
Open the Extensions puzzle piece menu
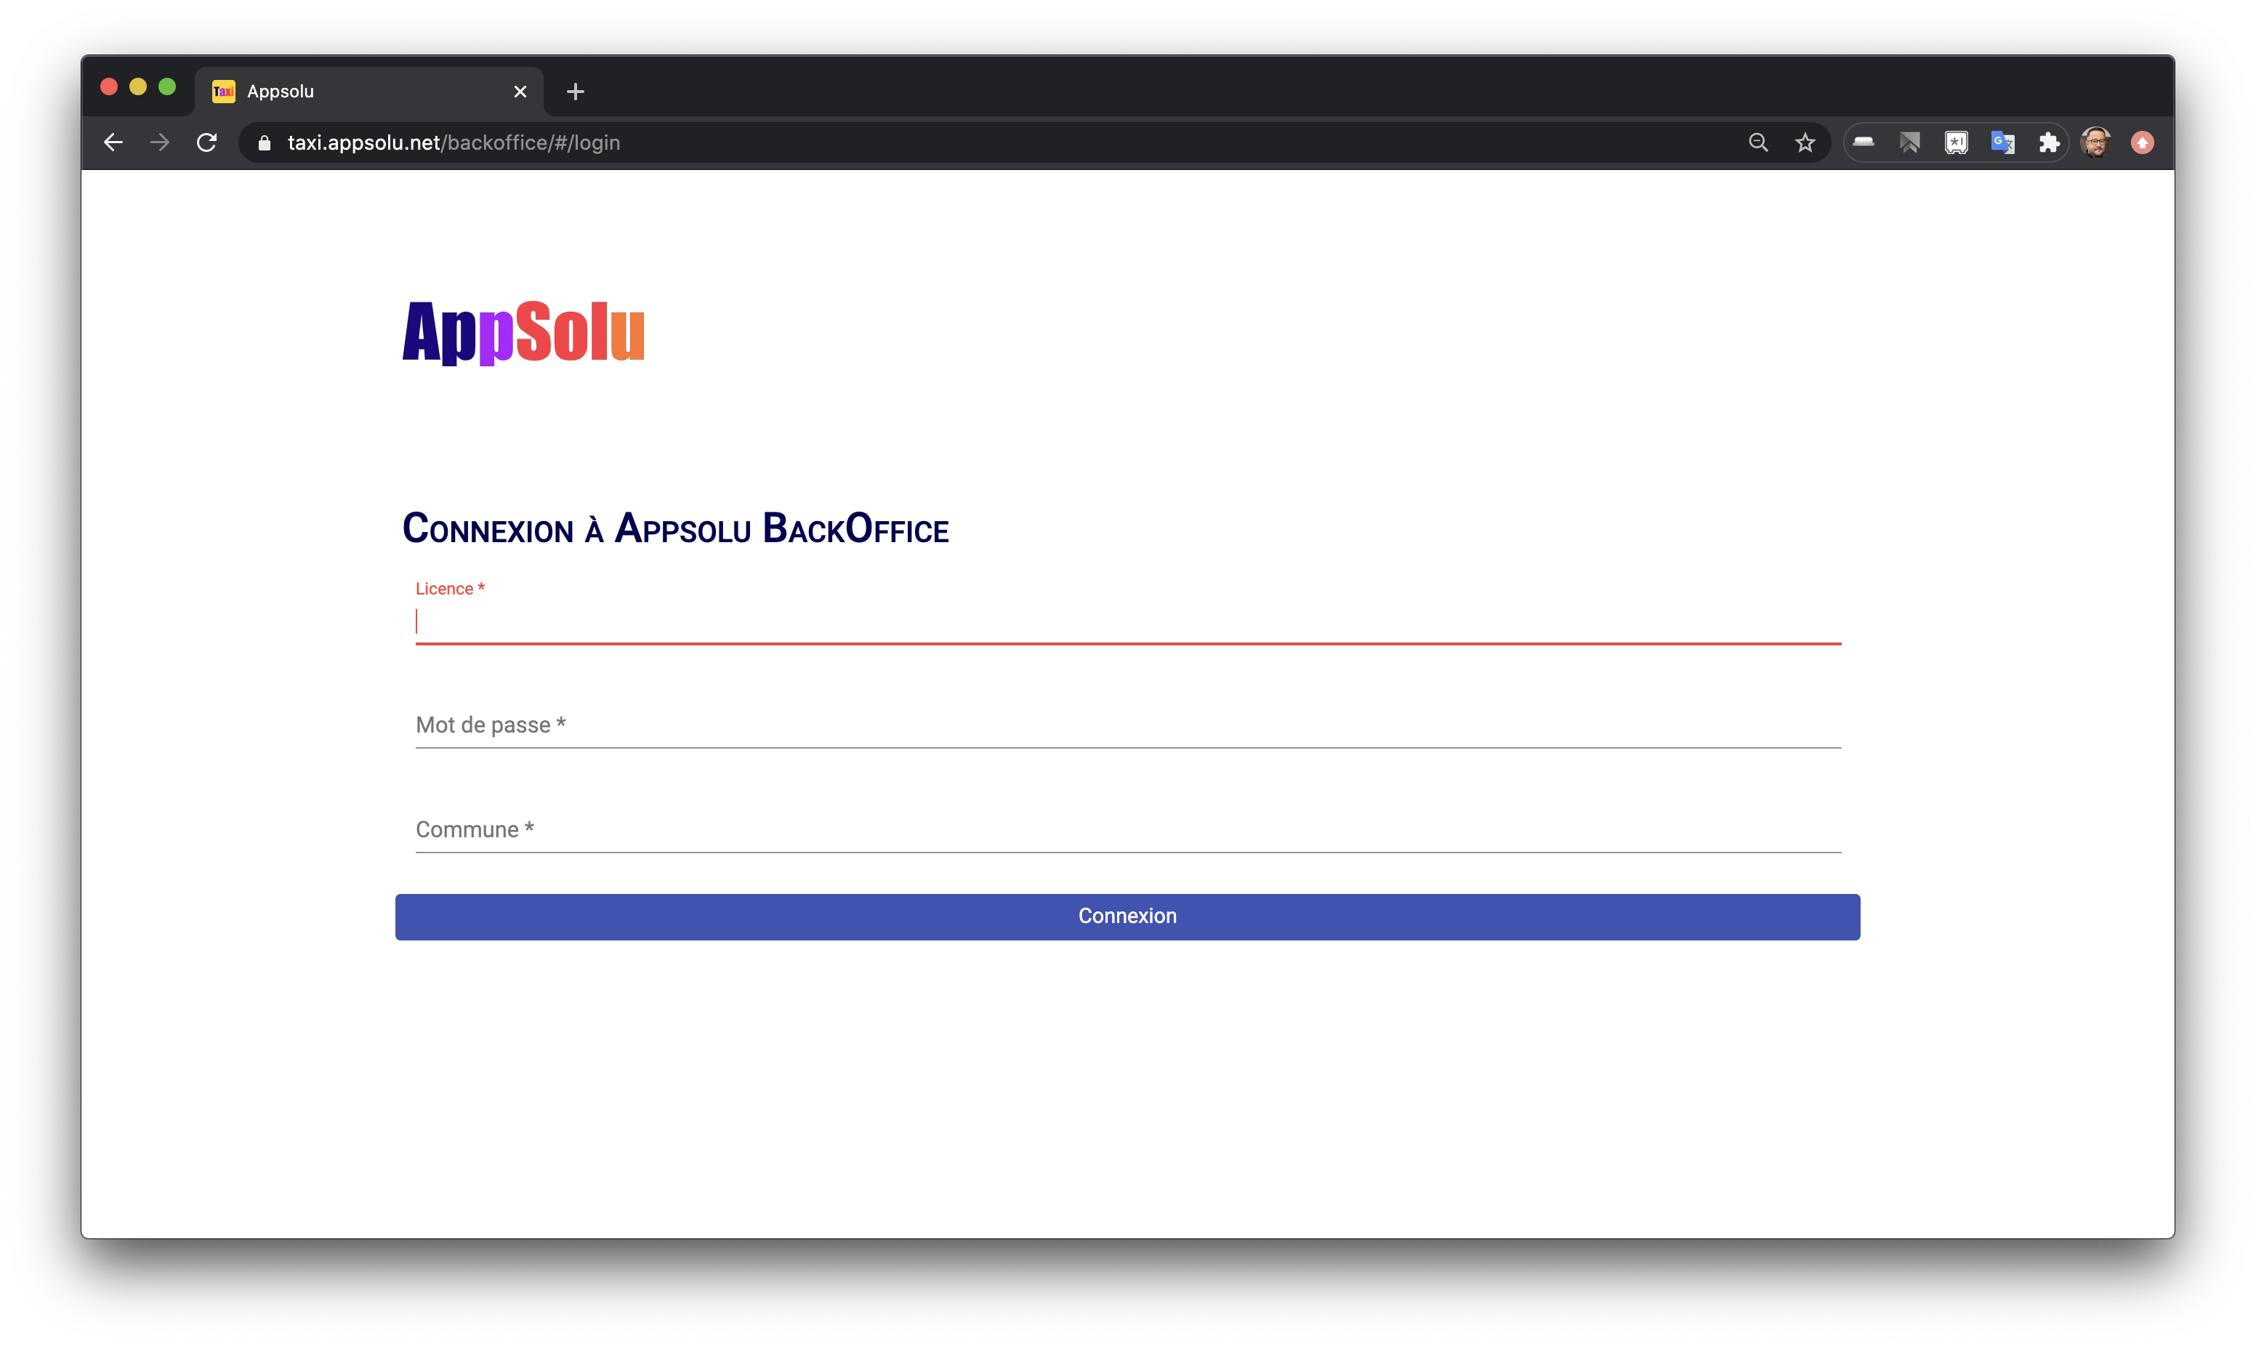tap(2050, 142)
